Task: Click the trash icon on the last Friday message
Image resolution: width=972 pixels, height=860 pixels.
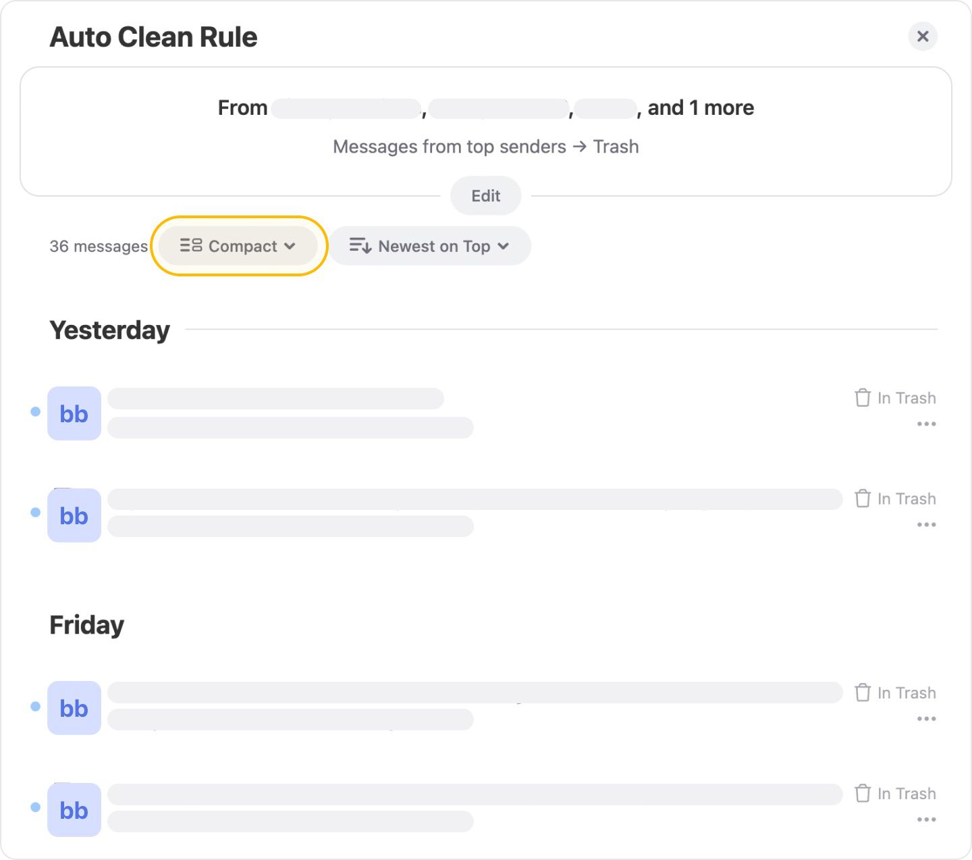Action: 862,794
